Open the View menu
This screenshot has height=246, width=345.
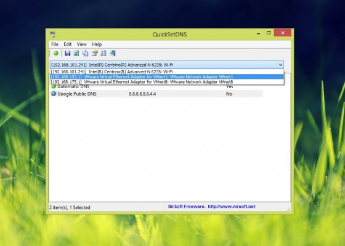81,44
